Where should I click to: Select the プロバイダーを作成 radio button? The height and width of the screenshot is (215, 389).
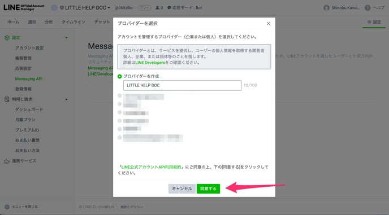click(x=119, y=76)
